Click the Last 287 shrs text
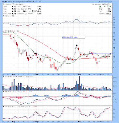This screenshot has width=119, height=123. (x=35, y=11)
